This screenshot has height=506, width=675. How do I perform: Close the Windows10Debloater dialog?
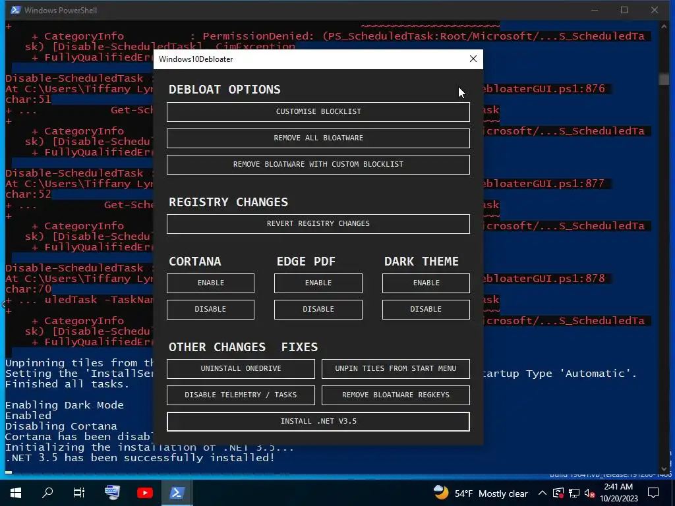tap(473, 59)
